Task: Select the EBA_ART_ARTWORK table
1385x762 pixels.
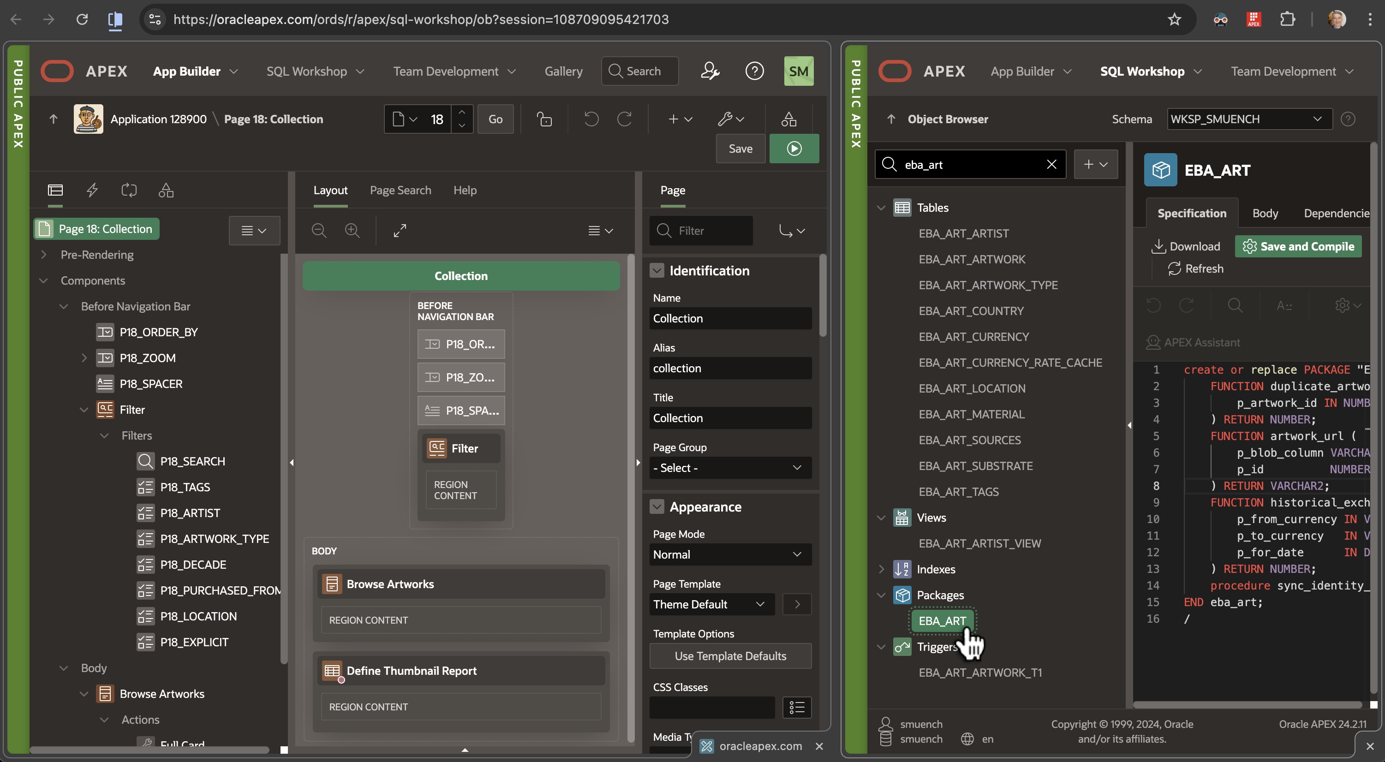Action: tap(972, 259)
